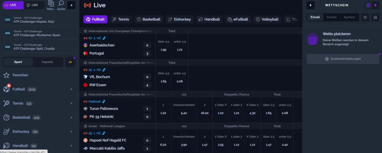Open live stats icon beside 67' 2. HZ

pos(104,38)
